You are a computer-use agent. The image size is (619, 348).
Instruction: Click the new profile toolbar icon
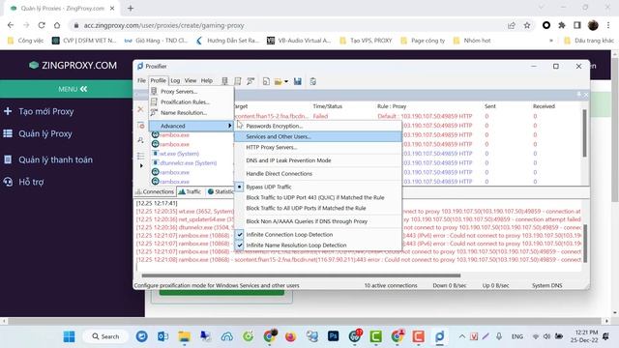coord(266,81)
